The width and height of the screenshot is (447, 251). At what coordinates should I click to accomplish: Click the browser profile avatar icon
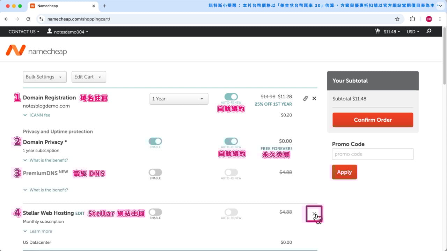429,19
